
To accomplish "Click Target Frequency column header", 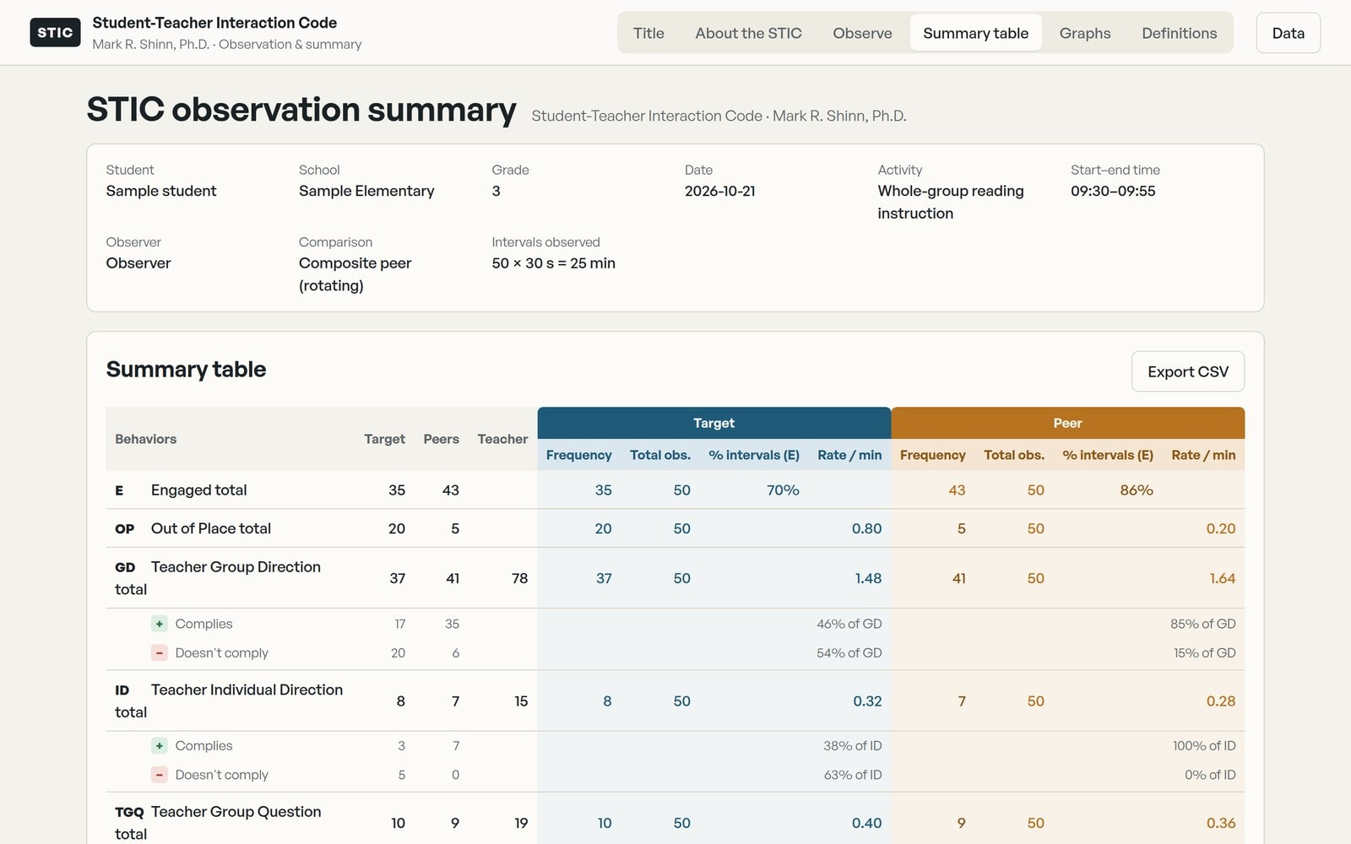I will (578, 455).
